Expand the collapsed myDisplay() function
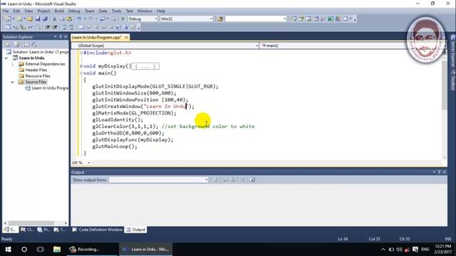This screenshot has width=456, height=256. coord(81,66)
